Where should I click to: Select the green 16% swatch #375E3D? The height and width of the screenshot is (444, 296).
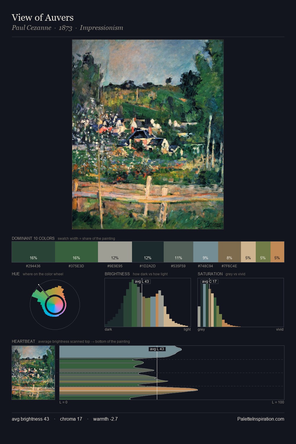(76, 252)
